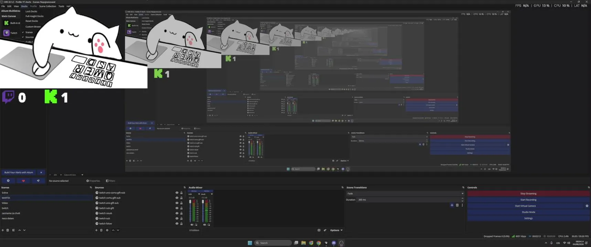Toggle lock on twitch resub source
Image resolution: width=591 pixels, height=247 pixels.
tap(182, 213)
